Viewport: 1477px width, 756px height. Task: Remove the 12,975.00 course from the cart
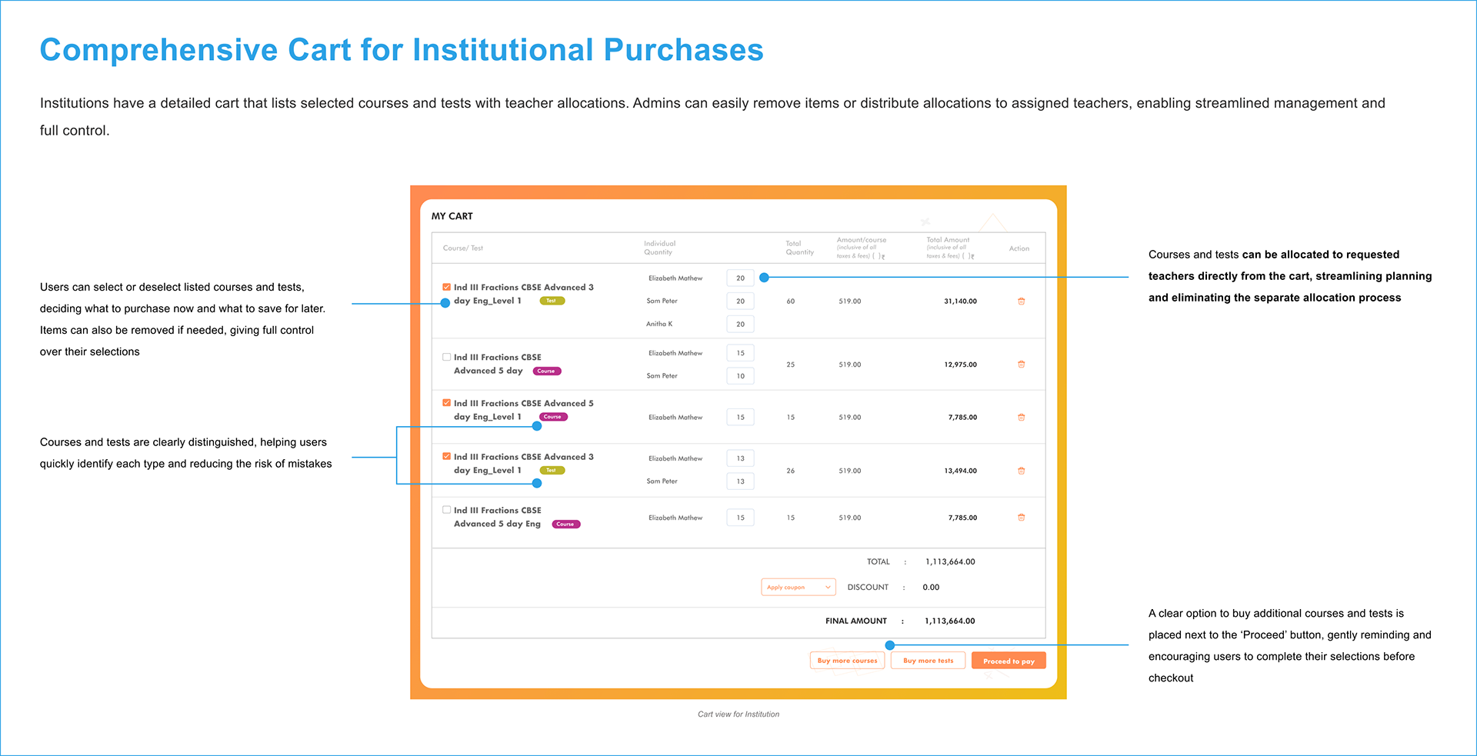(x=1021, y=365)
